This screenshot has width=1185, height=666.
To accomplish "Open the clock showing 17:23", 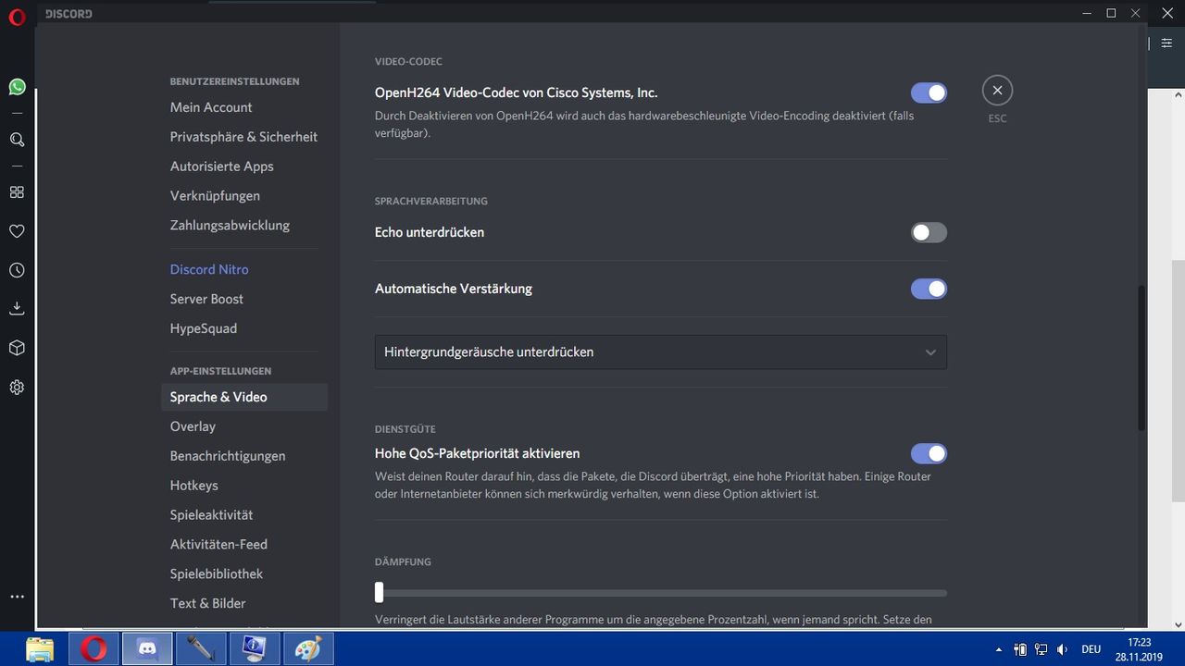I will (1139, 649).
